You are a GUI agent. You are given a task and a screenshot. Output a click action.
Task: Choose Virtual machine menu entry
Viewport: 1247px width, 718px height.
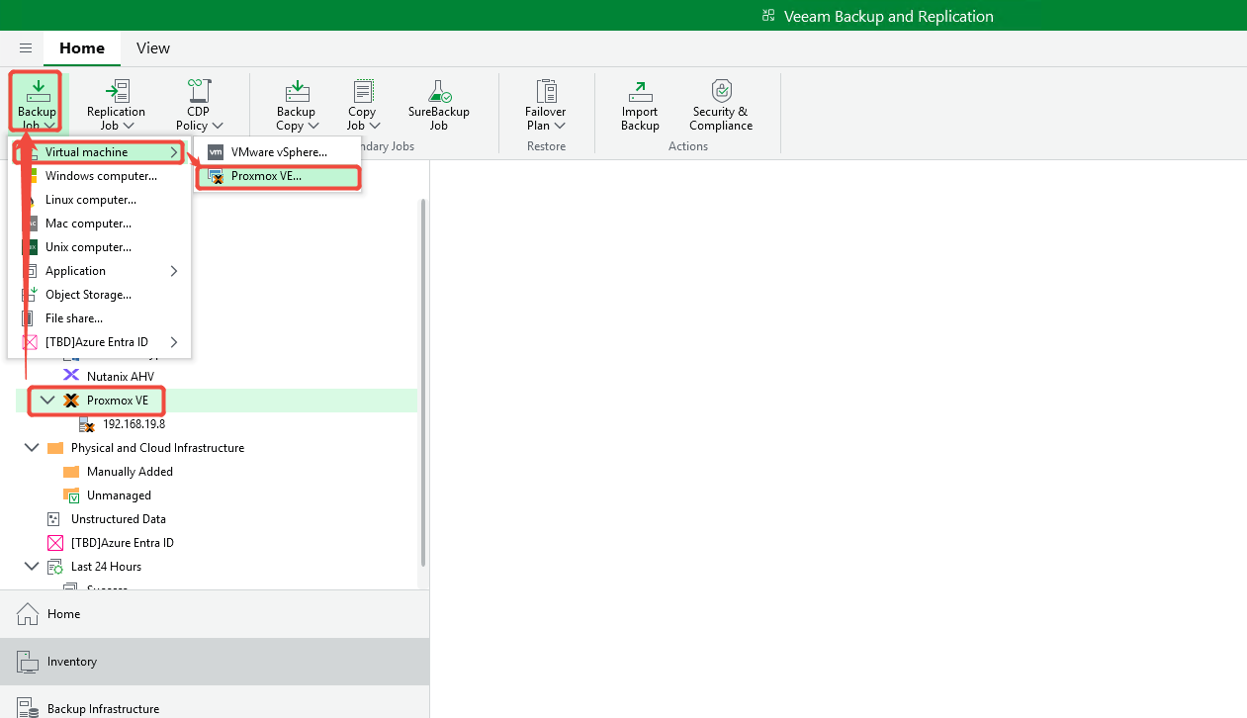[99, 152]
